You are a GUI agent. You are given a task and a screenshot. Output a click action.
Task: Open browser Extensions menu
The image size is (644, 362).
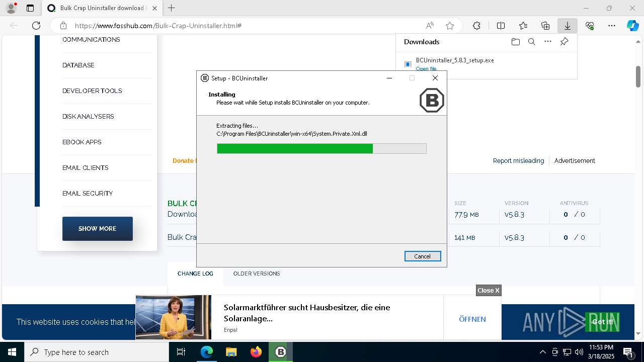click(476, 26)
